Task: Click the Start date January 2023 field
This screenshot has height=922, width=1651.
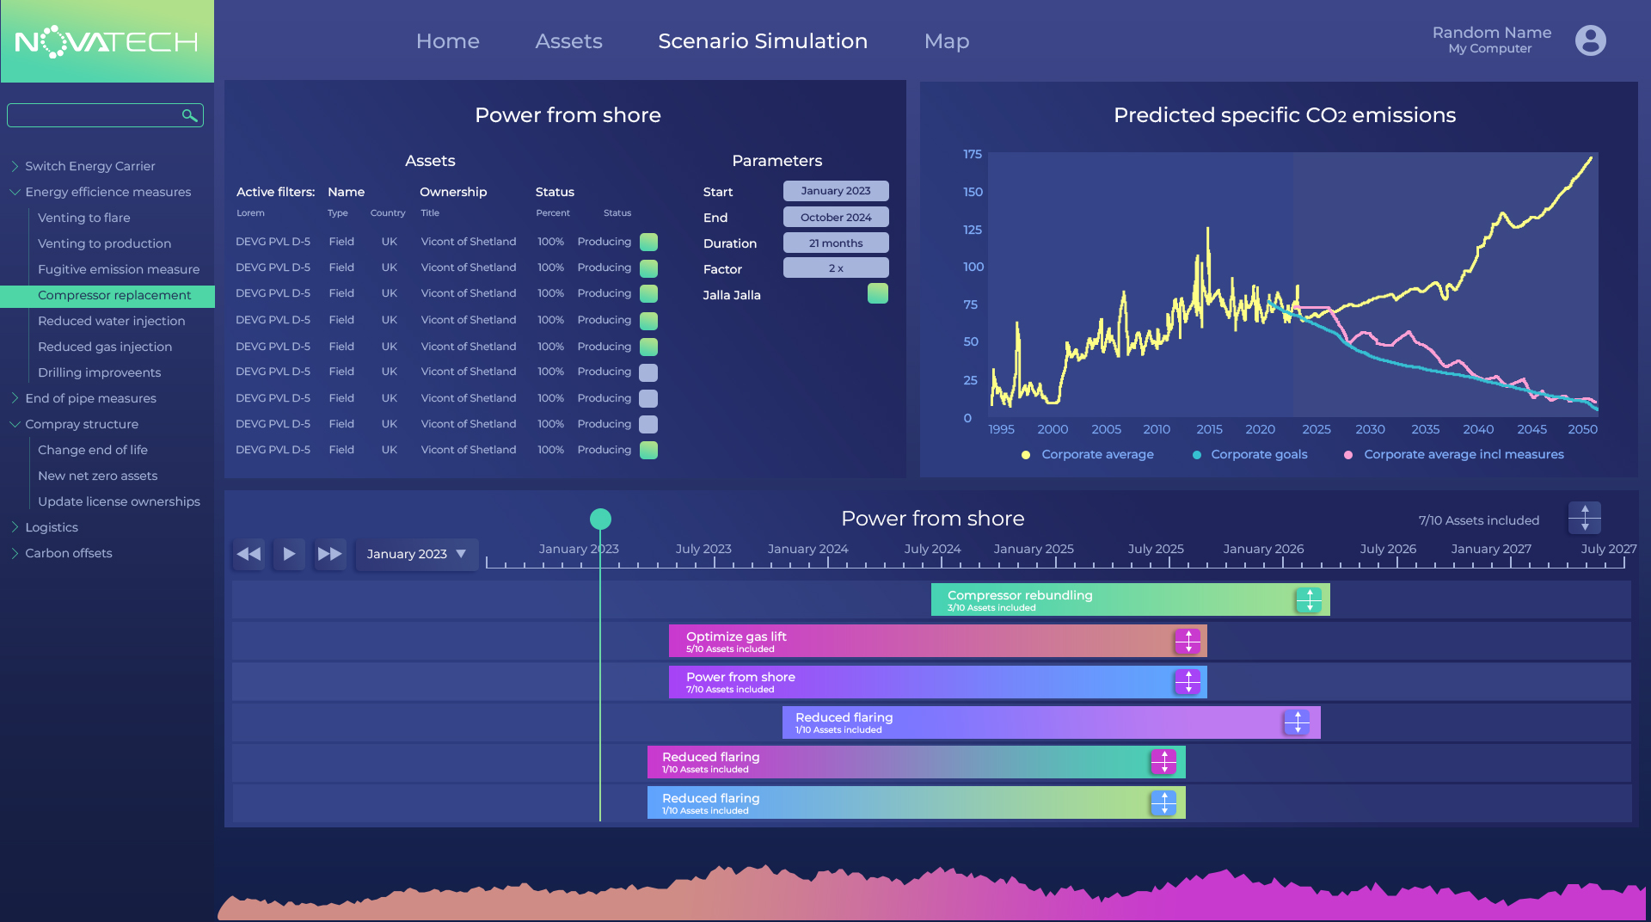Action: pyautogui.click(x=835, y=191)
